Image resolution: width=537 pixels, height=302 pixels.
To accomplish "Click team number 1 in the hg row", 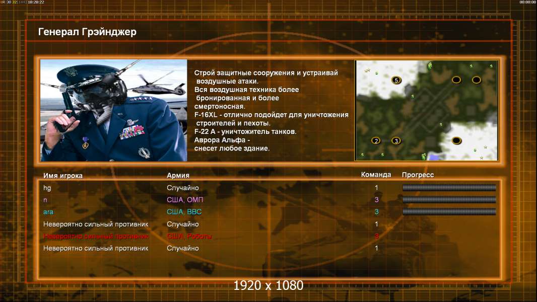I will tap(376, 188).
